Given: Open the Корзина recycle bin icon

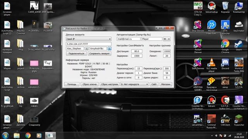Looking at the screenshot, I should click(225, 7).
